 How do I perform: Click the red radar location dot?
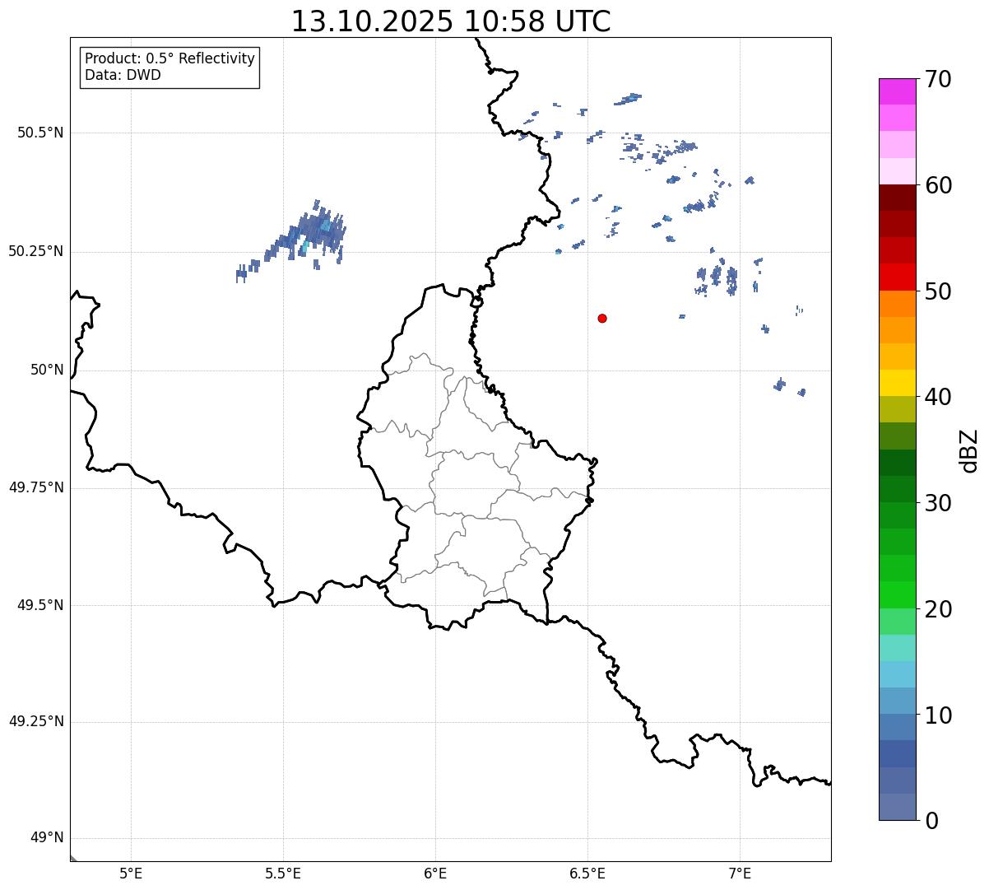(x=602, y=318)
